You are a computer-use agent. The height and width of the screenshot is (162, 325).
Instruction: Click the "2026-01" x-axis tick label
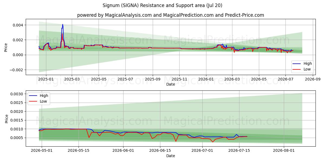point(206,79)
